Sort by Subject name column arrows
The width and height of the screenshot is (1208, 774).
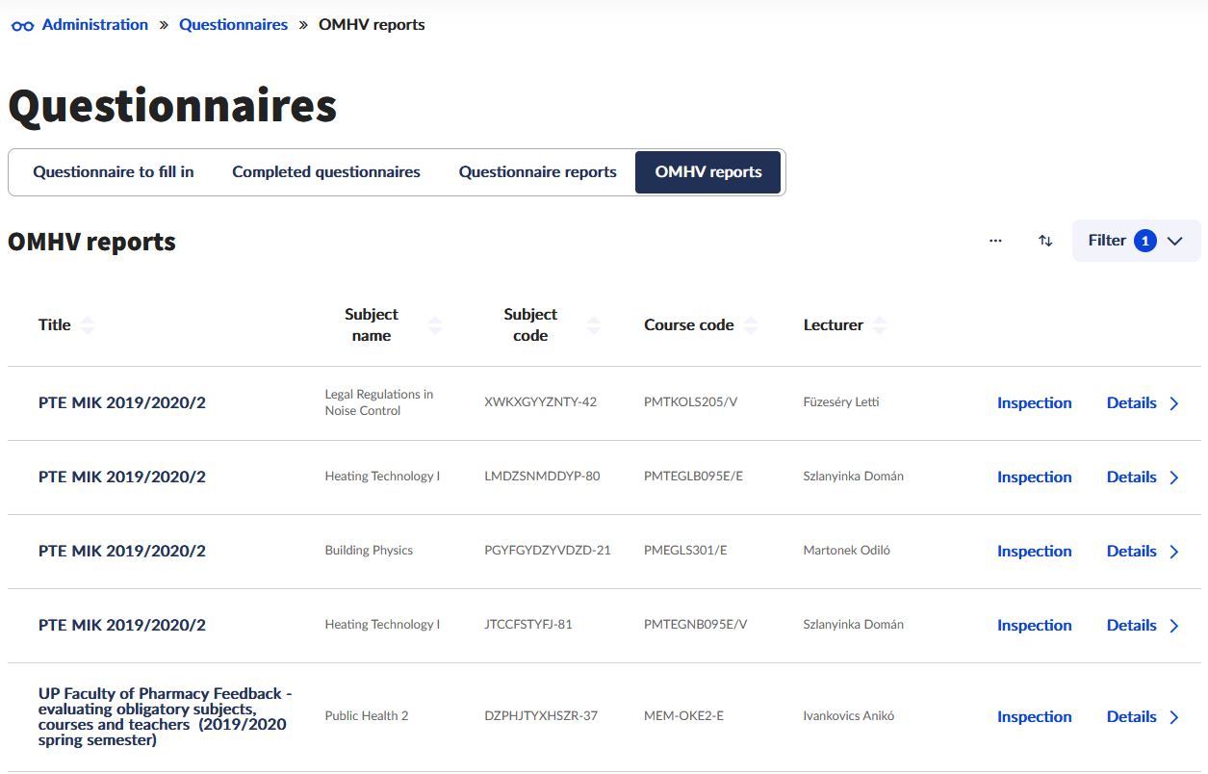[x=435, y=325]
